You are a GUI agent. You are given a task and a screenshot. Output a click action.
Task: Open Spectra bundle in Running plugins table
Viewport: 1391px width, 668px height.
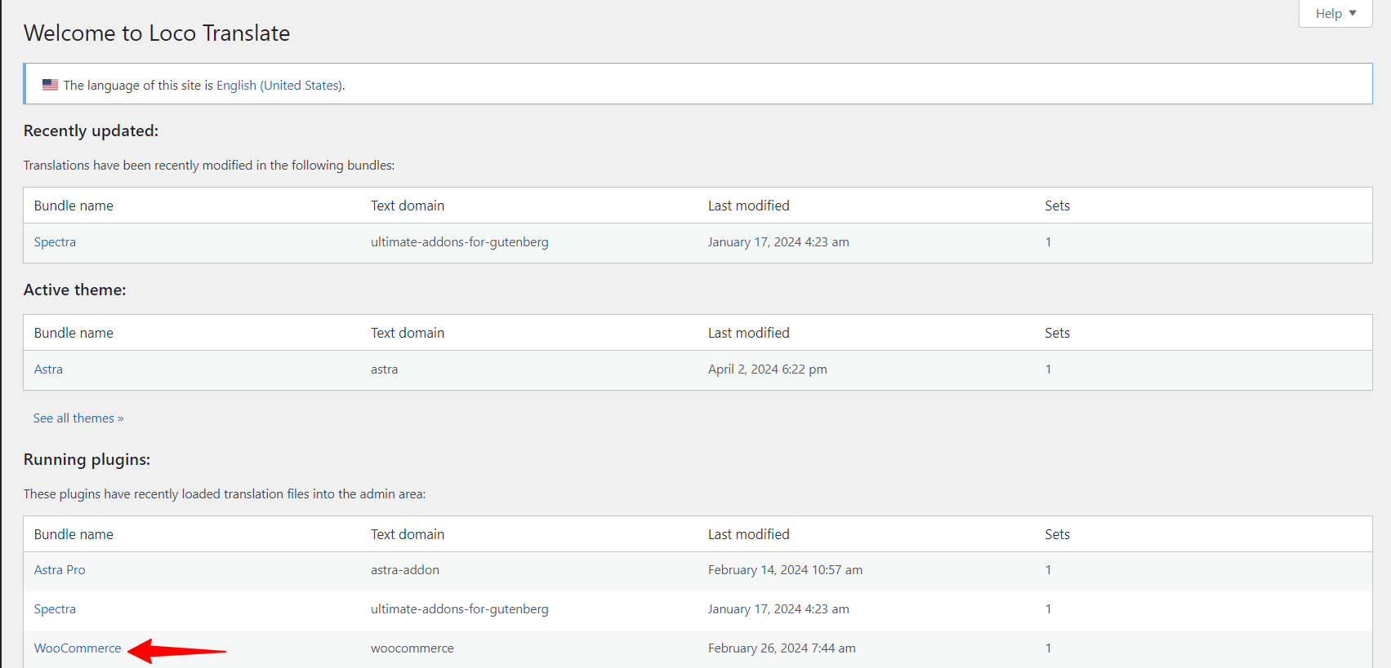point(55,609)
